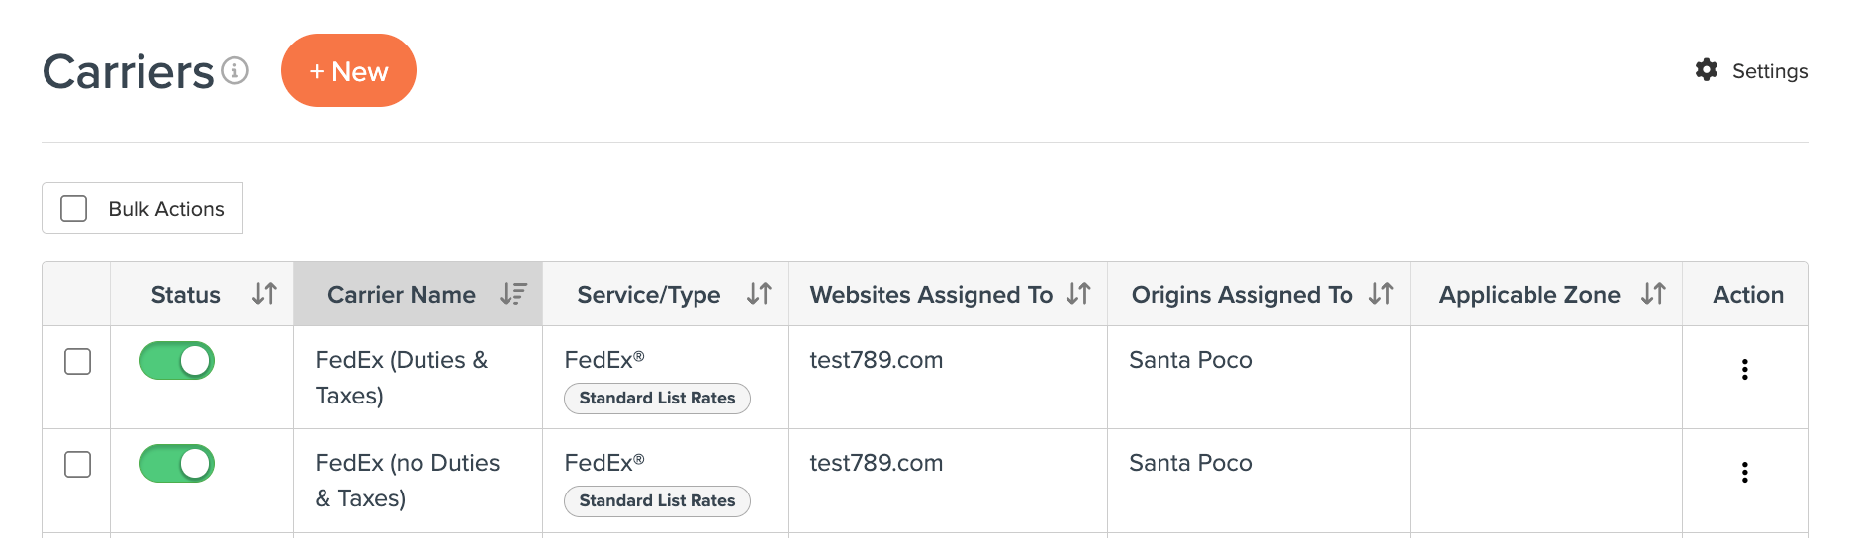
Task: Click the info icon beside Carriers title
Action: (x=234, y=71)
